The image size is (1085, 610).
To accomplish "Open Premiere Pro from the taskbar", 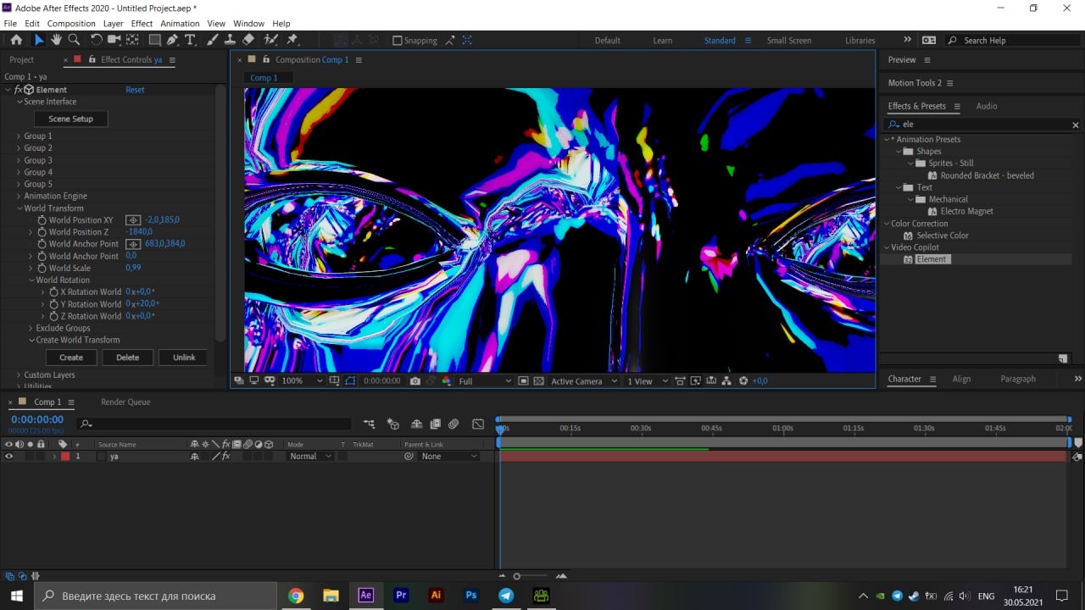I will coord(401,596).
